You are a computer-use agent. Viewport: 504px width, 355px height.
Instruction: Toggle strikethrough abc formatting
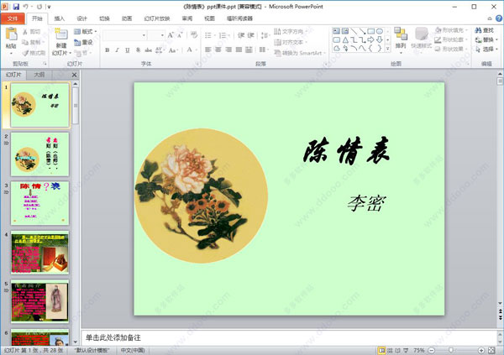[148, 50]
